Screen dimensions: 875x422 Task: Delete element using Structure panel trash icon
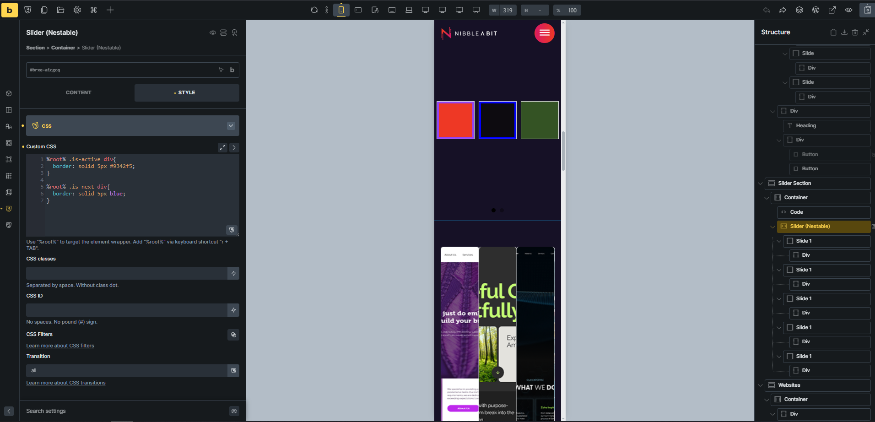coord(855,32)
